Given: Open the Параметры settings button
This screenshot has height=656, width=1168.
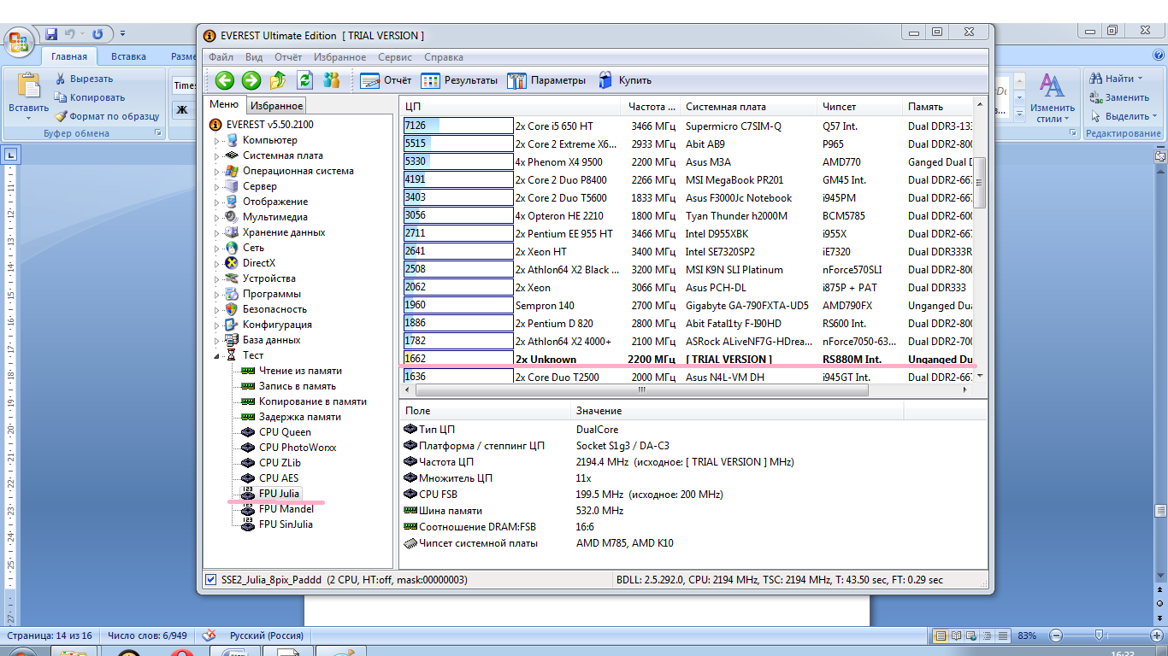Looking at the screenshot, I should click(x=546, y=80).
